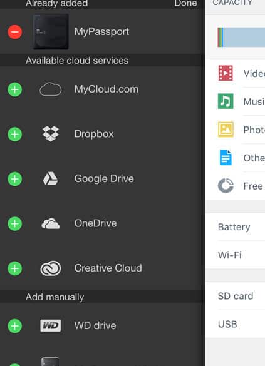
Task: Add MyCloud.com with its green plus
Action: pyautogui.click(x=15, y=89)
